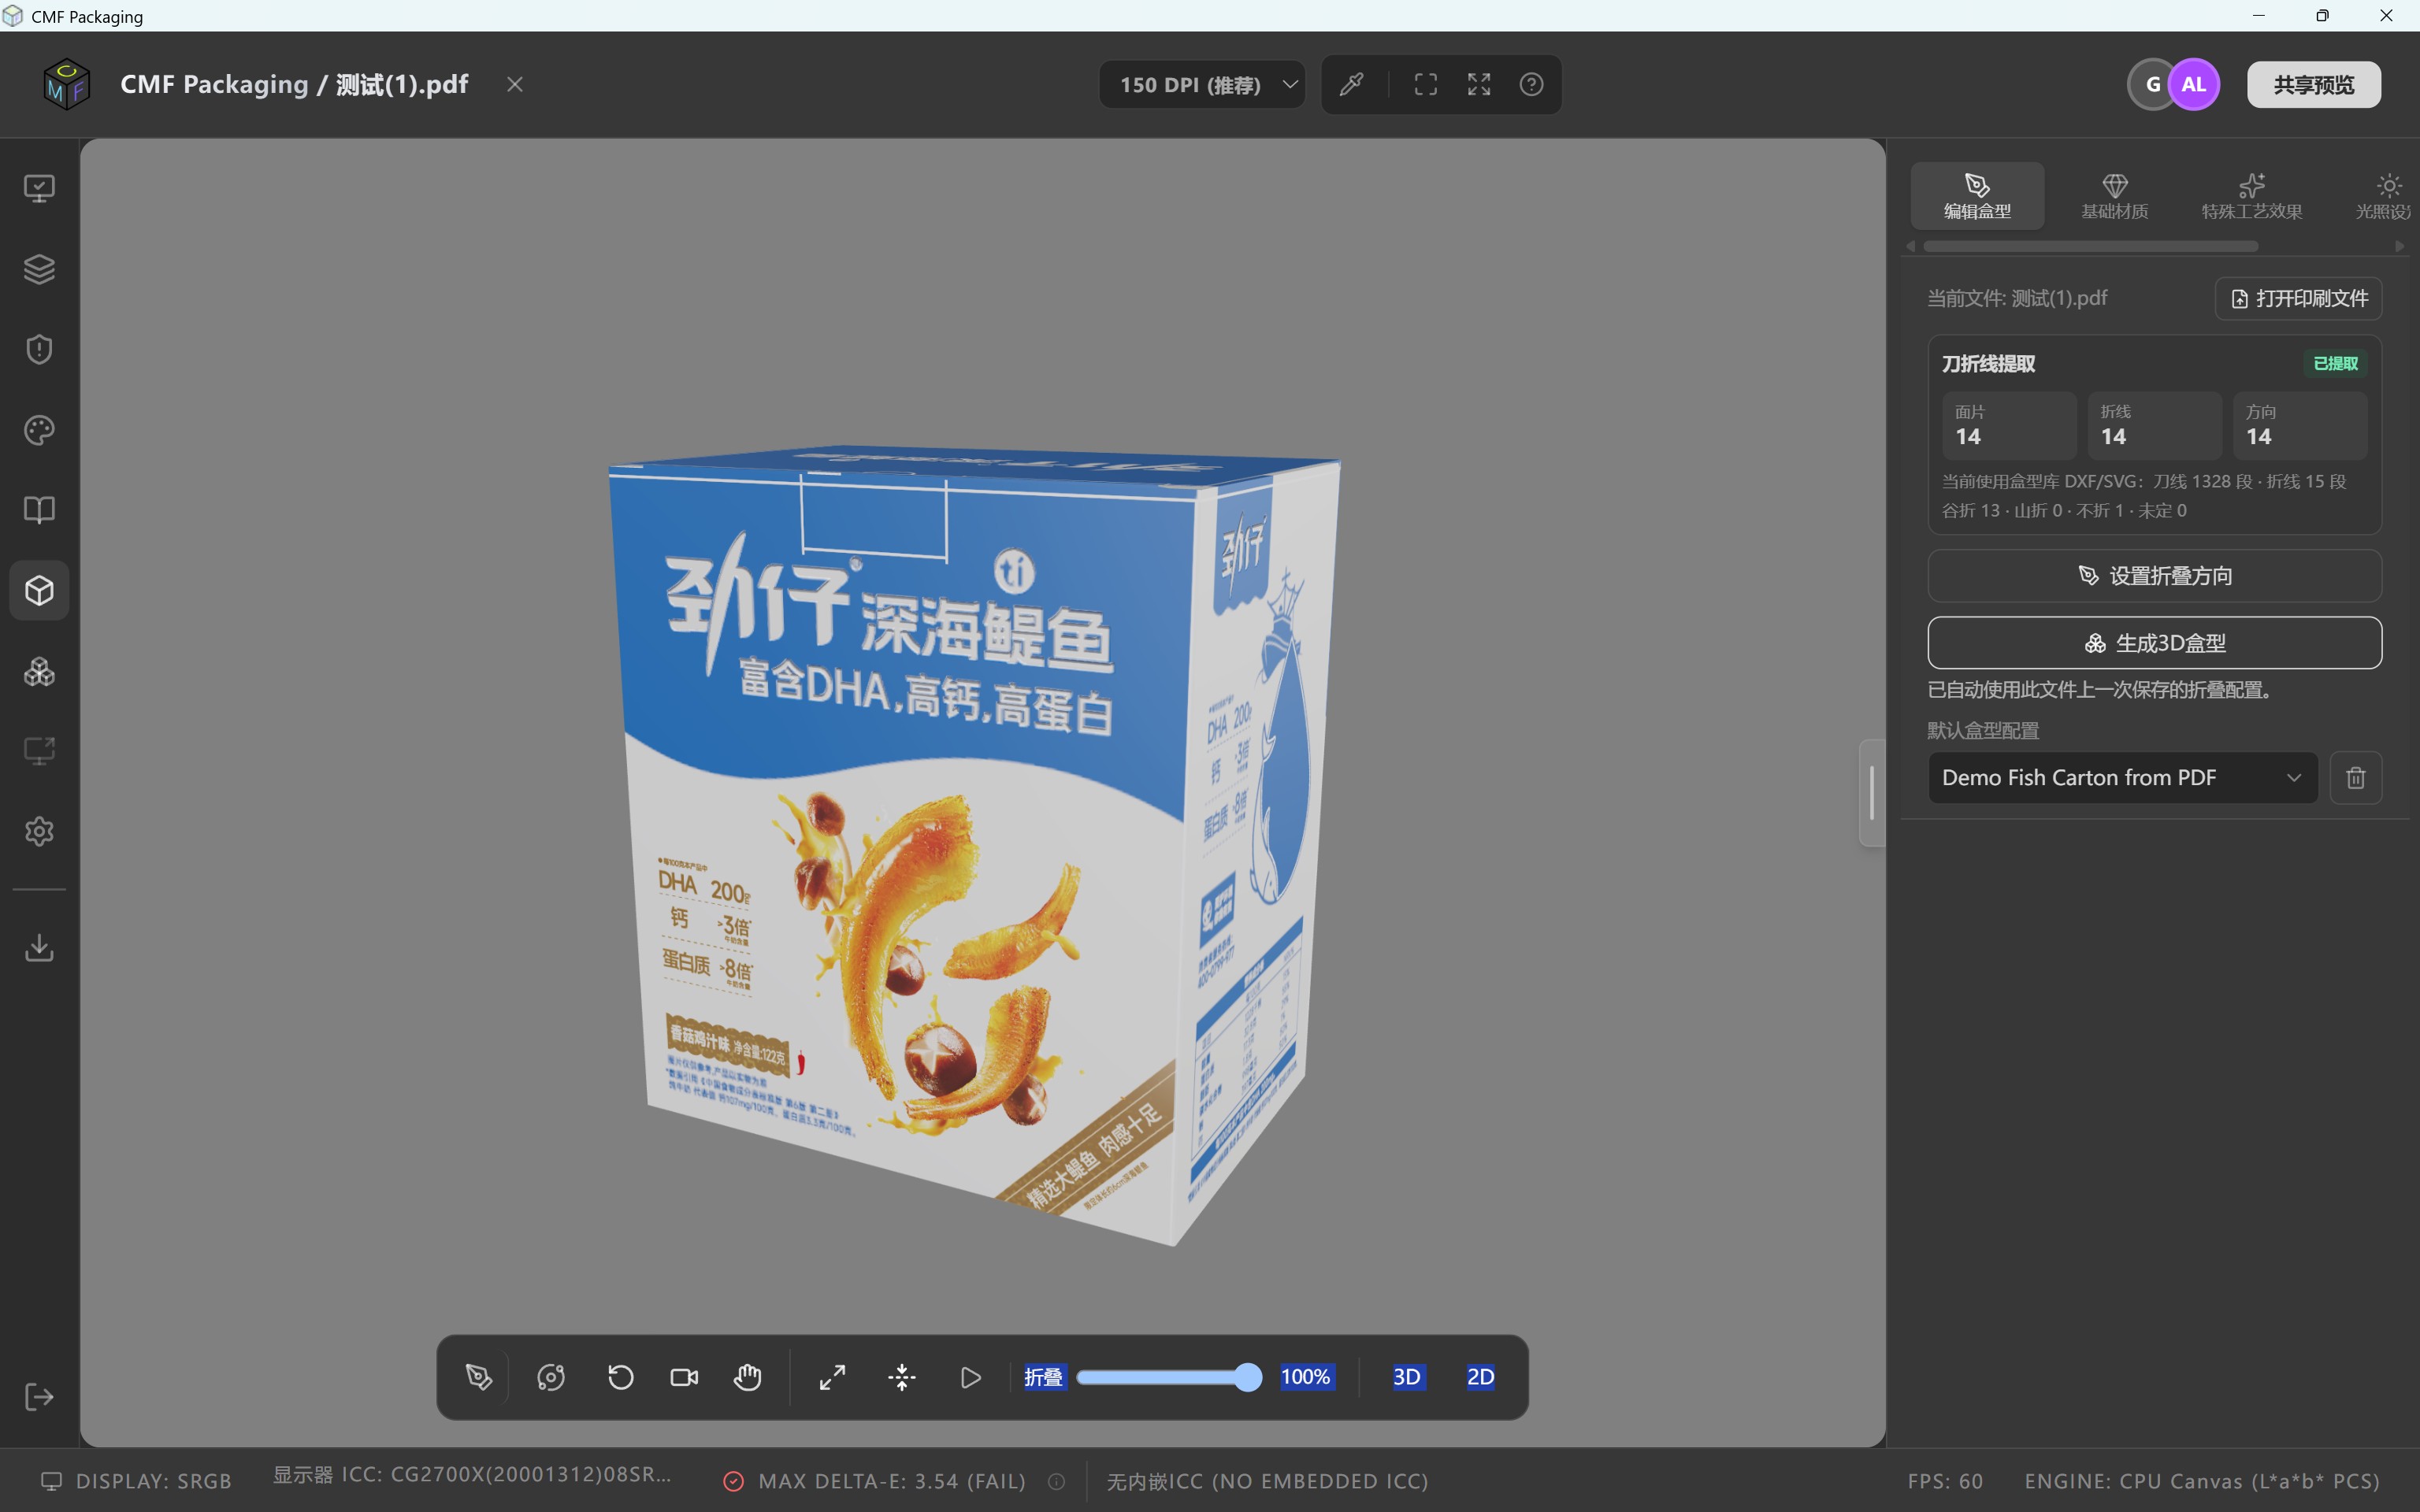The width and height of the screenshot is (2420, 1512).
Task: Open the color palette sidebar icon
Action: pos(39,430)
